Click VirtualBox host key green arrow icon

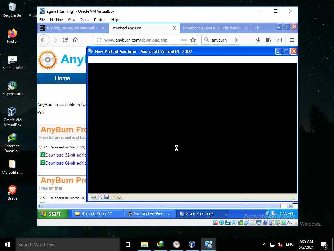tap(283, 222)
